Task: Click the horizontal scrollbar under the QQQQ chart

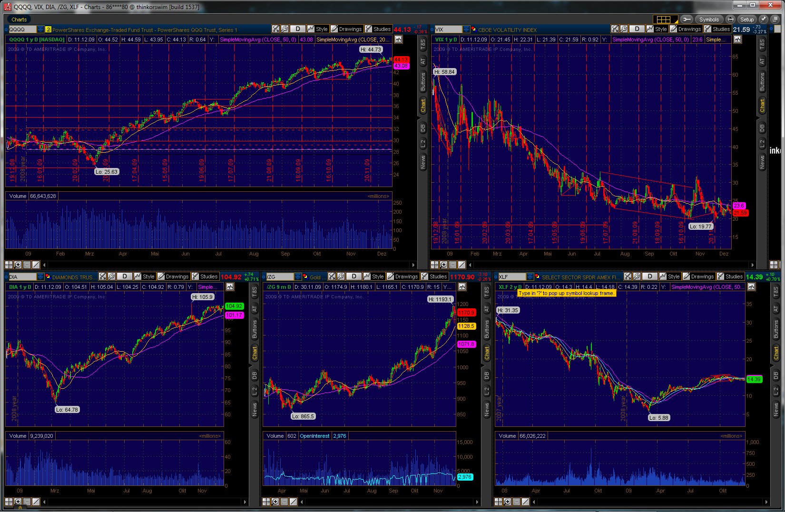Action: pyautogui.click(x=228, y=265)
